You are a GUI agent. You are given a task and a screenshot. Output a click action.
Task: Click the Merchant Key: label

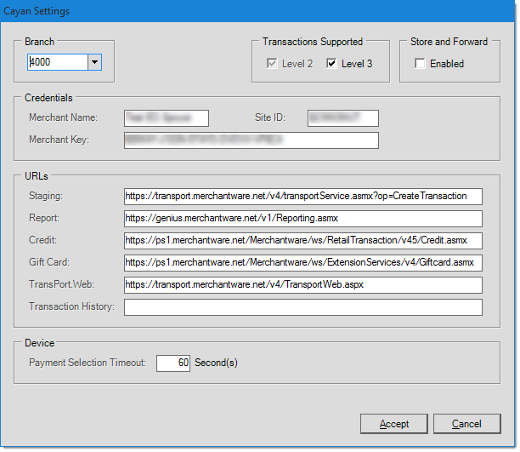59,140
